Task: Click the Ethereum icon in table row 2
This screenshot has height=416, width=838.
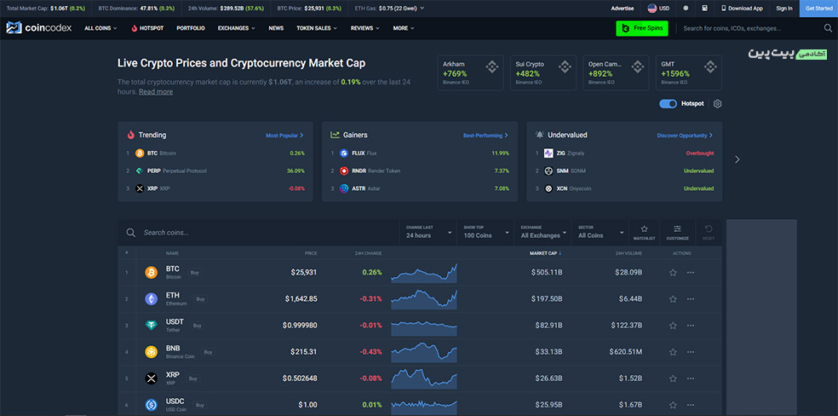Action: coord(152,299)
